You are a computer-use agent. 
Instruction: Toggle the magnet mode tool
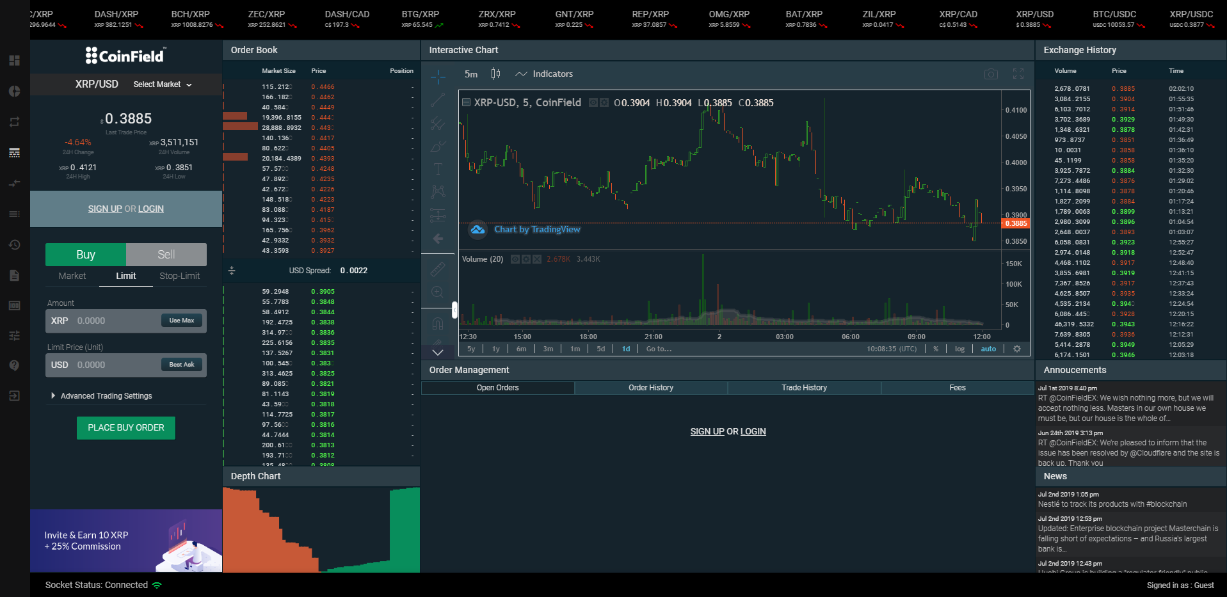tap(438, 322)
